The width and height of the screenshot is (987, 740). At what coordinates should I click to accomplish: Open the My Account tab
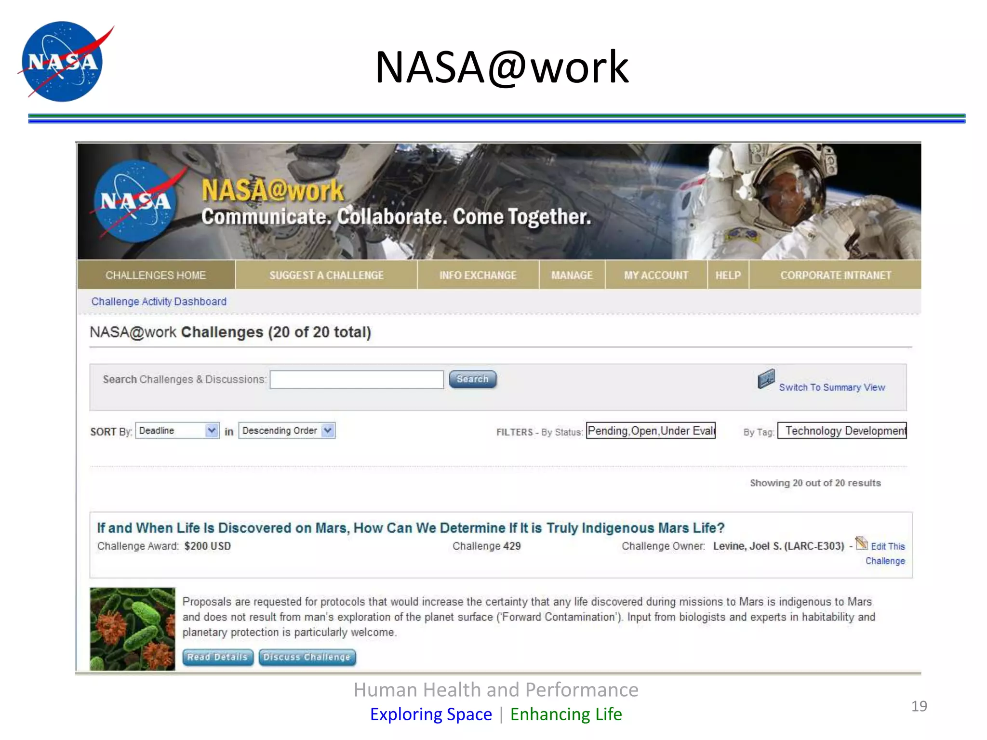pos(656,275)
